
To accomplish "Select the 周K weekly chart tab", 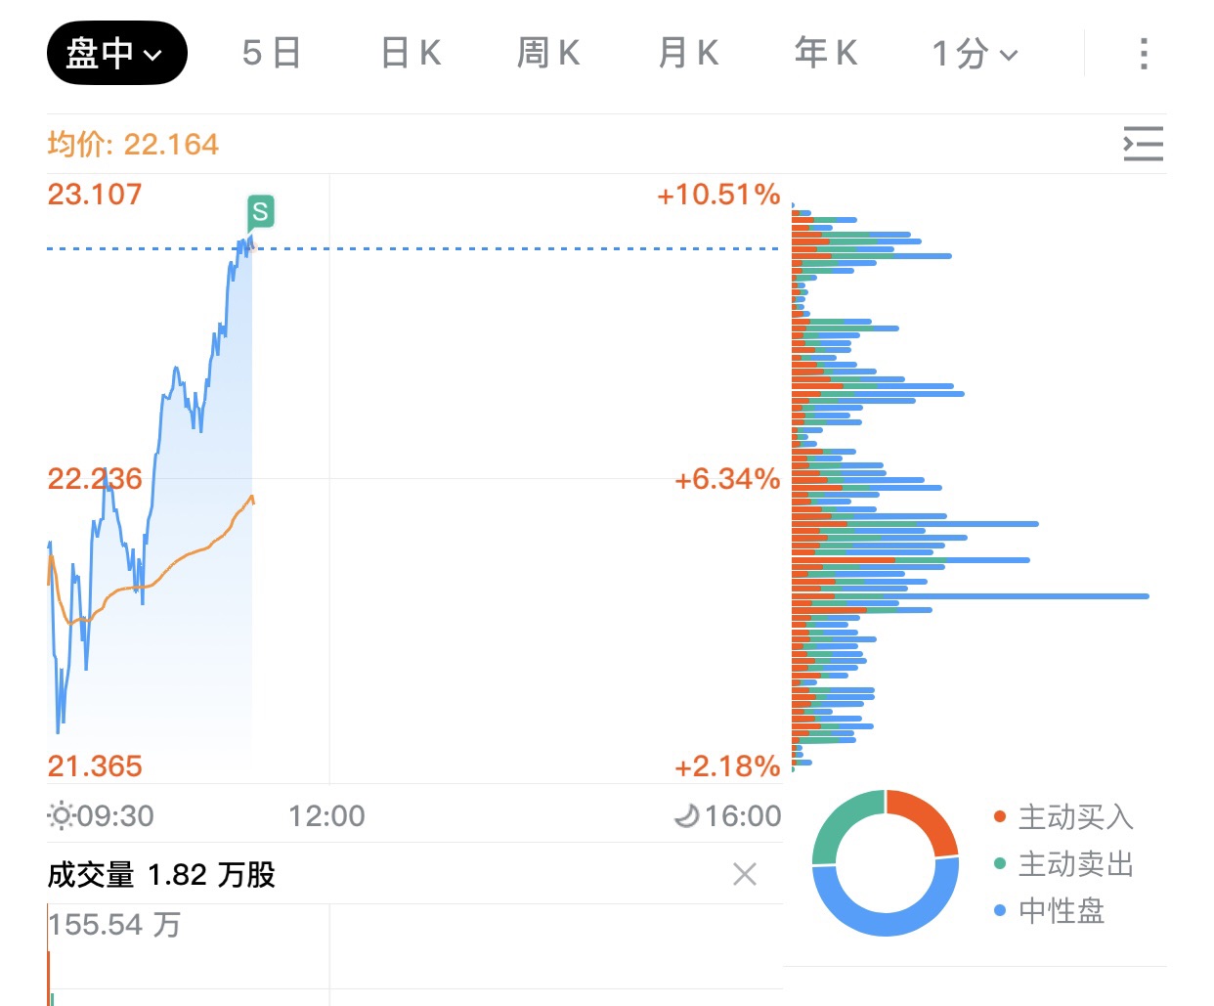I will tap(548, 53).
